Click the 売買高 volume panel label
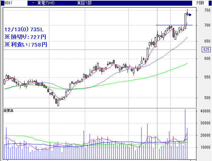The height and width of the screenshot is (161, 212). click(x=8, y=110)
